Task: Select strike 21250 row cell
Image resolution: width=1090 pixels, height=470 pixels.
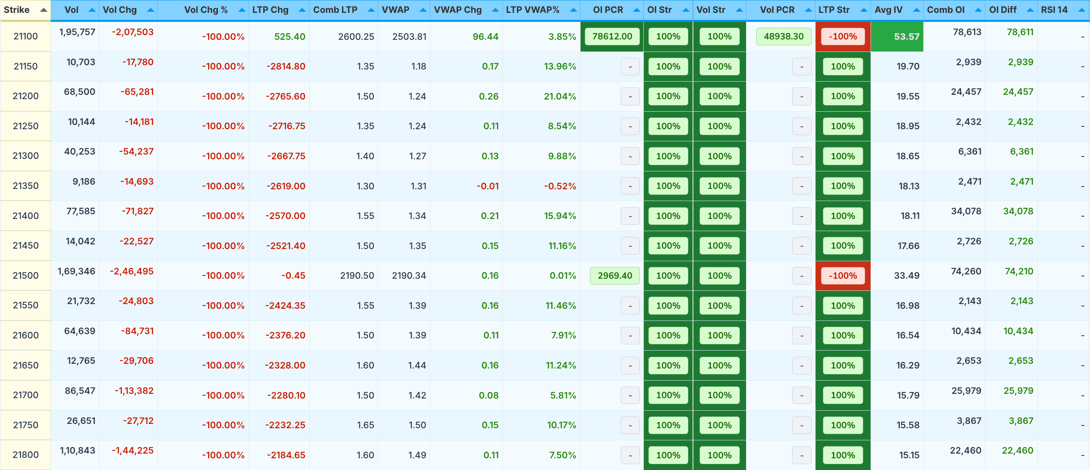Action: tap(25, 126)
